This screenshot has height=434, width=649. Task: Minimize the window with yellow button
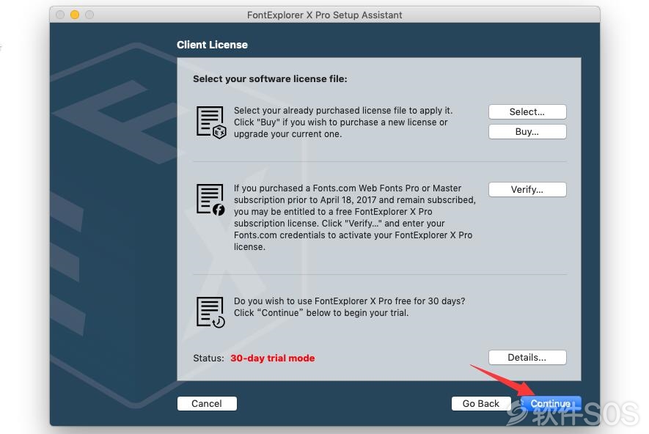(x=75, y=15)
